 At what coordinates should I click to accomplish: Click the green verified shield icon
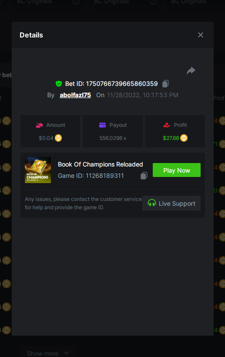tap(59, 84)
